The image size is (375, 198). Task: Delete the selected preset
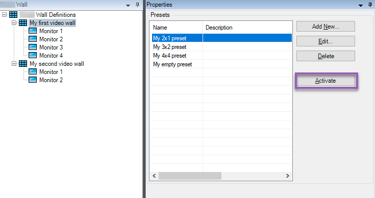point(326,56)
